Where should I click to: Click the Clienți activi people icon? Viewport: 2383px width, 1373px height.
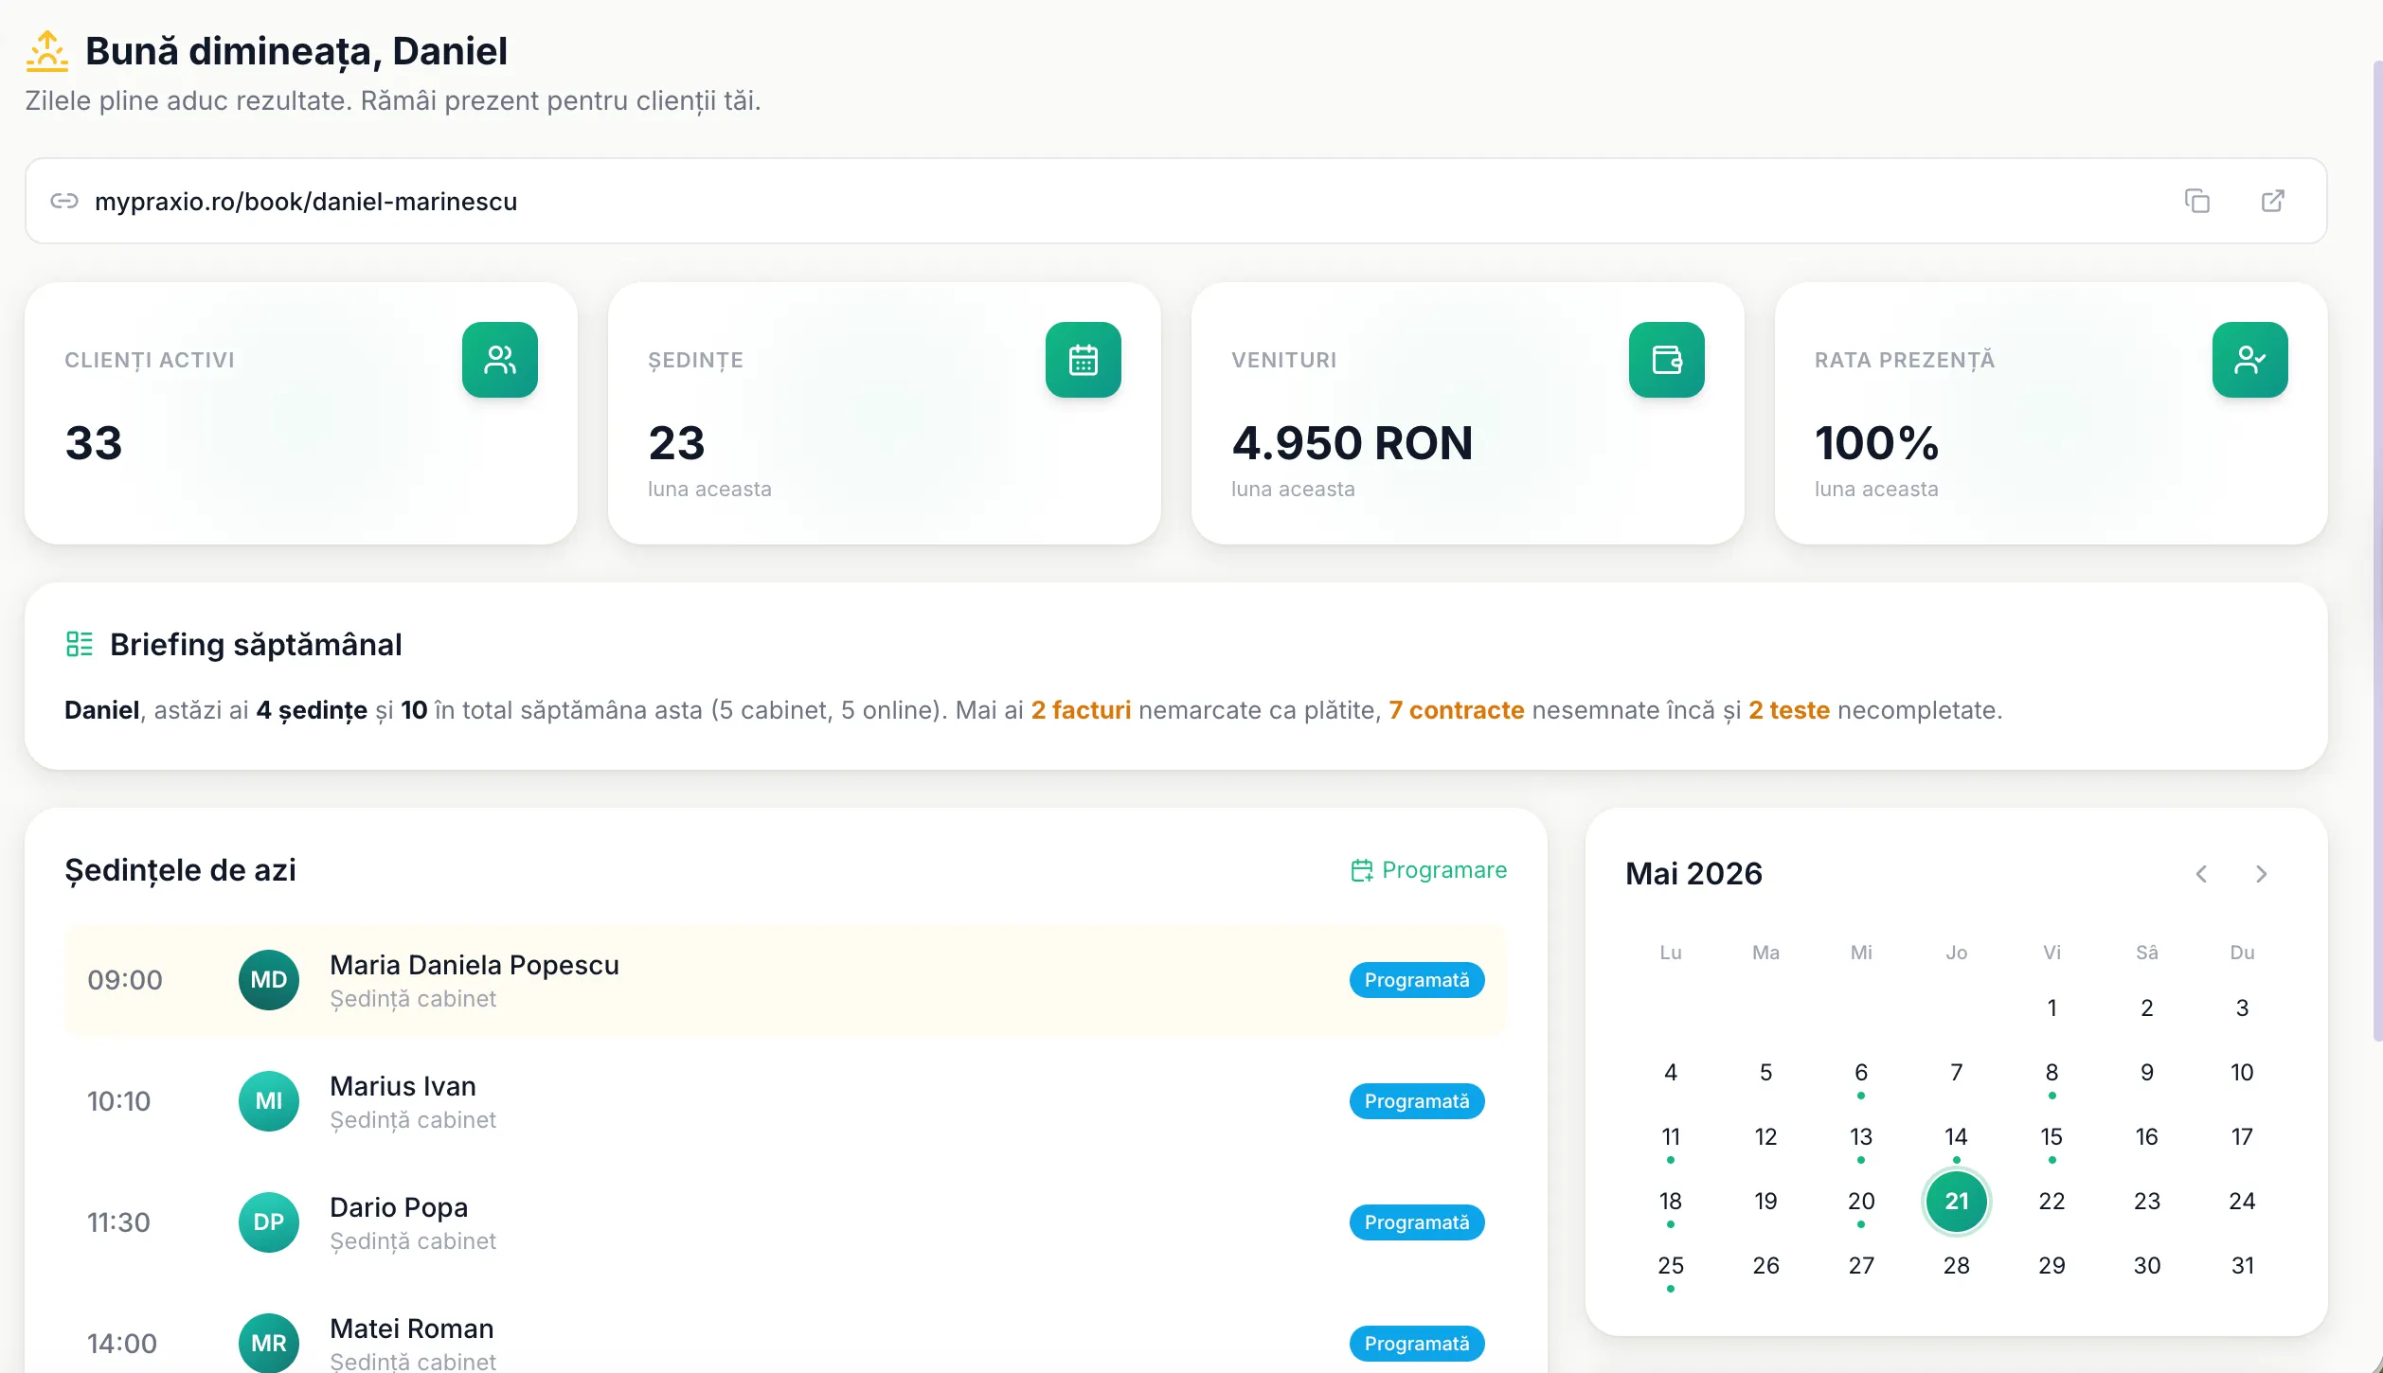point(500,360)
